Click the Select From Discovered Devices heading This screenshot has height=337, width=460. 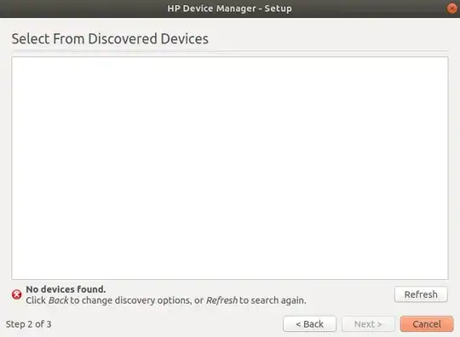pos(110,38)
